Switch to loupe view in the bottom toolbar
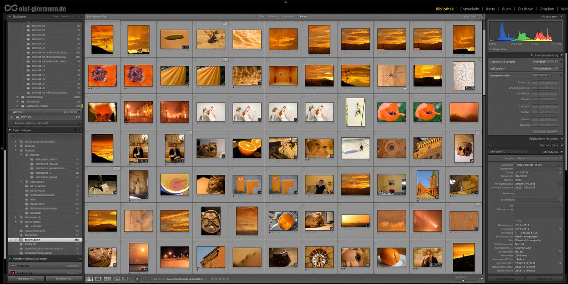The width and height of the screenshot is (568, 284). point(98,279)
